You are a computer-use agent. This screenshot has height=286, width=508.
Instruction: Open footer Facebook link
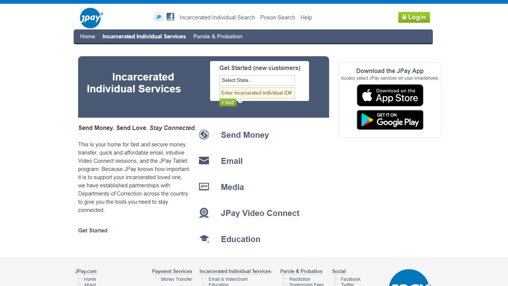(351, 279)
